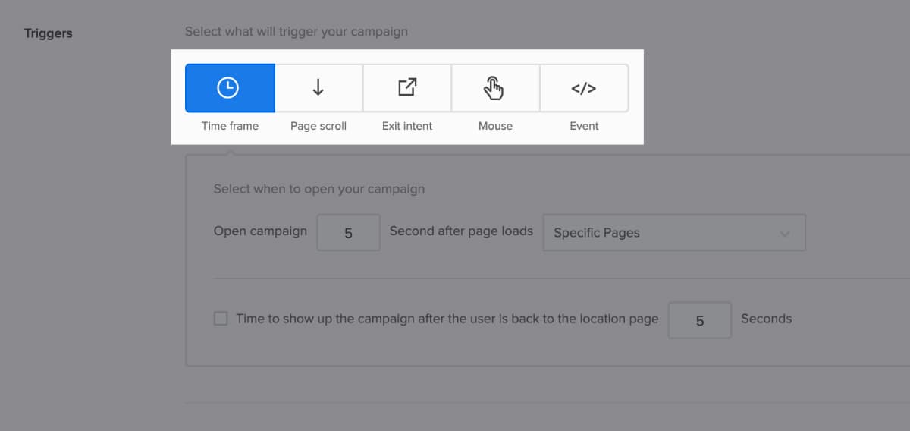Select the Exit intent trigger icon

(x=407, y=88)
